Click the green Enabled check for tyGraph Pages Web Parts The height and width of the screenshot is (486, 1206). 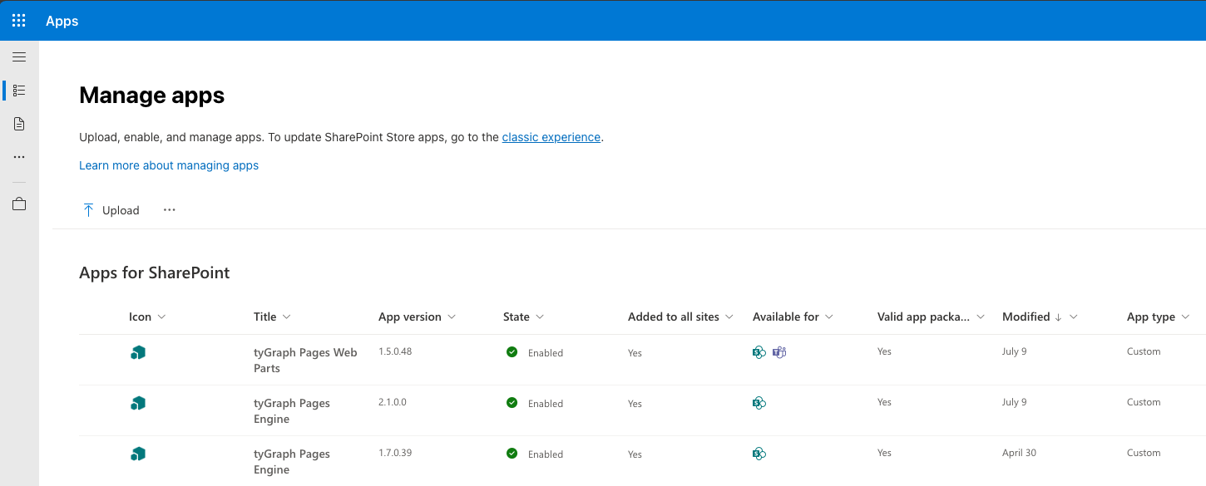point(512,352)
